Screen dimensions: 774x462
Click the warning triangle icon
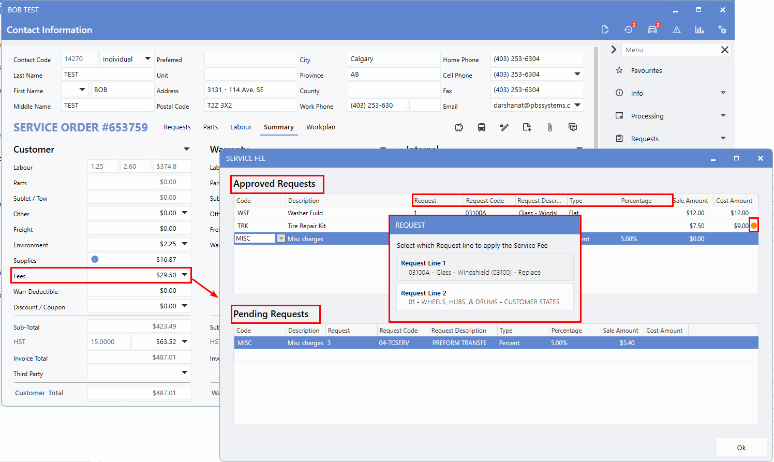676,30
